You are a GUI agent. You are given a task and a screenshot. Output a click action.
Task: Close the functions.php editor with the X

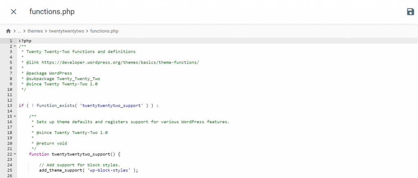(13, 12)
